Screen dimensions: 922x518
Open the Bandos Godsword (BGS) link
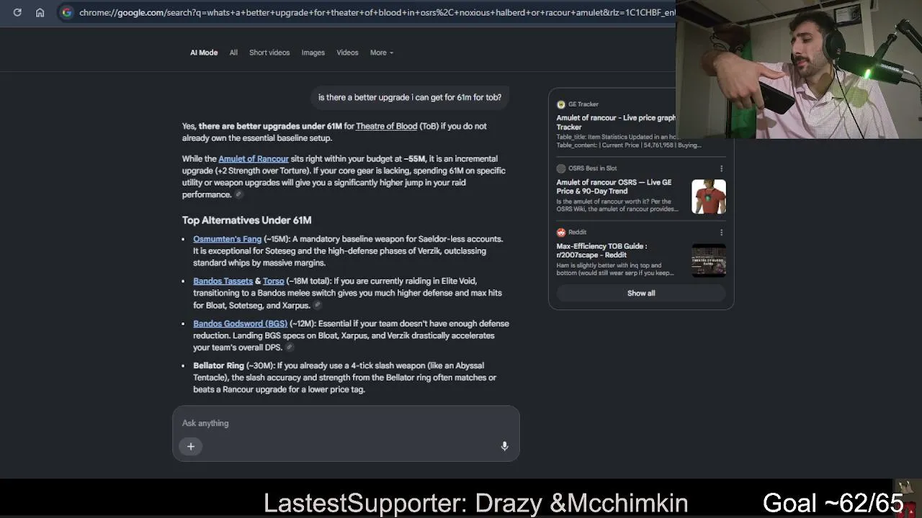tap(240, 324)
